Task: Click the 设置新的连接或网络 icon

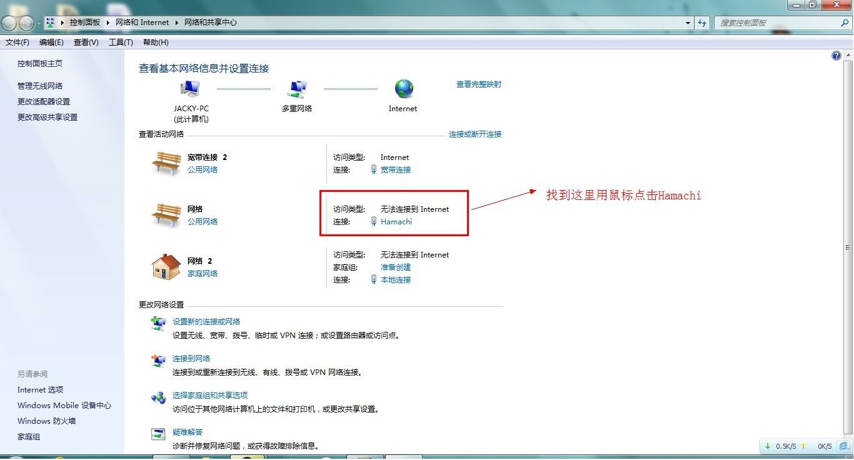Action: [x=158, y=323]
